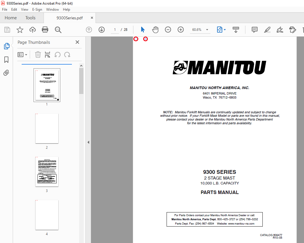Select the Highlight text pen tool
This screenshot has width=304, height=243.
tap(267, 30)
